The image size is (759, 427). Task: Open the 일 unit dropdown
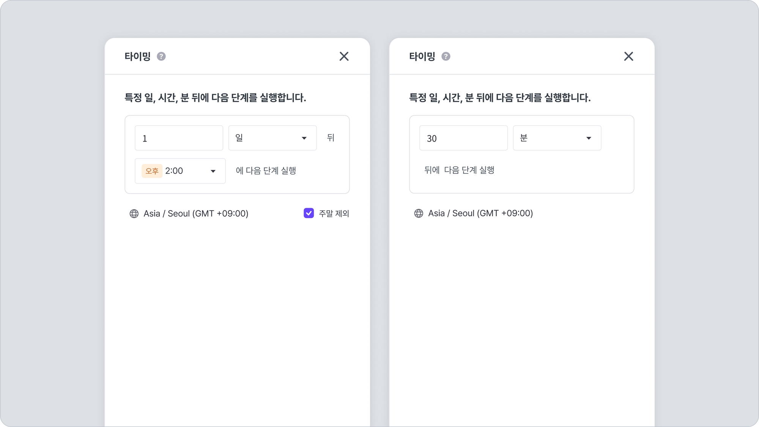(x=272, y=138)
